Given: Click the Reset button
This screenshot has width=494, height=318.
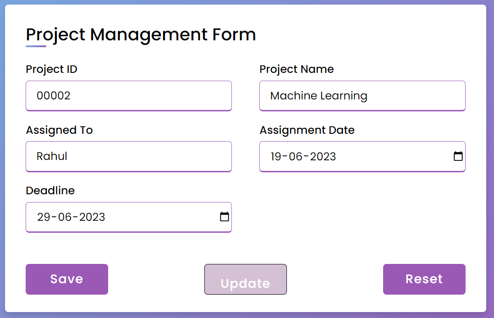Looking at the screenshot, I should [x=424, y=279].
